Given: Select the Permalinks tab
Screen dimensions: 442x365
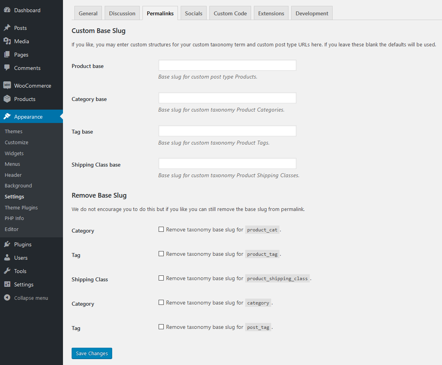Looking at the screenshot, I should tap(160, 13).
